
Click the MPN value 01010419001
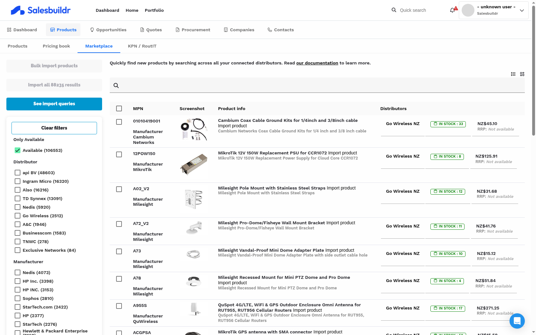147,121
